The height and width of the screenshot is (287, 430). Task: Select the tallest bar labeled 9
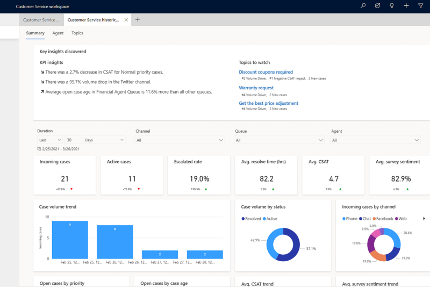tap(70, 240)
